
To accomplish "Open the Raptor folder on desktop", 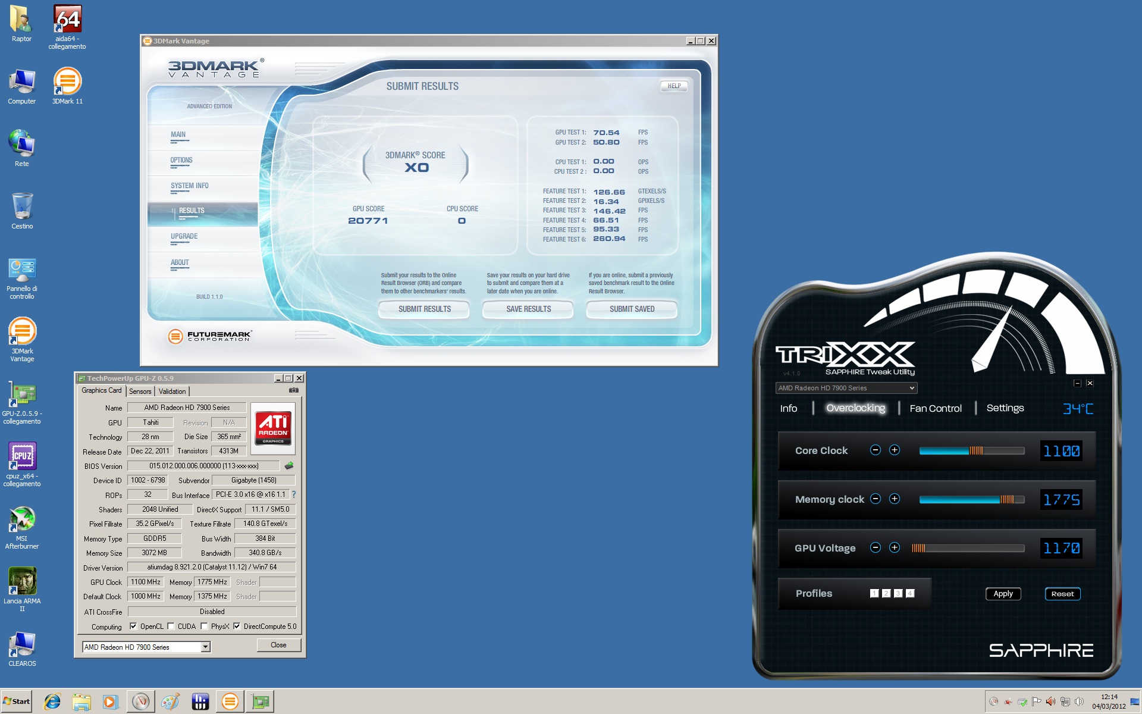I will tap(21, 24).
